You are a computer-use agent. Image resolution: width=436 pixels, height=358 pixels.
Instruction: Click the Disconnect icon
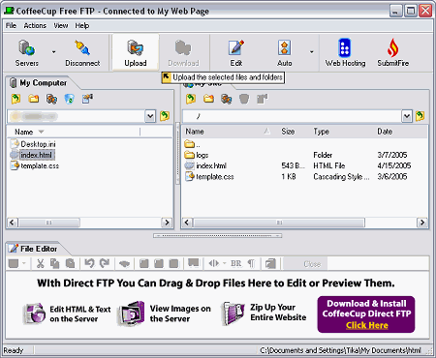82,47
